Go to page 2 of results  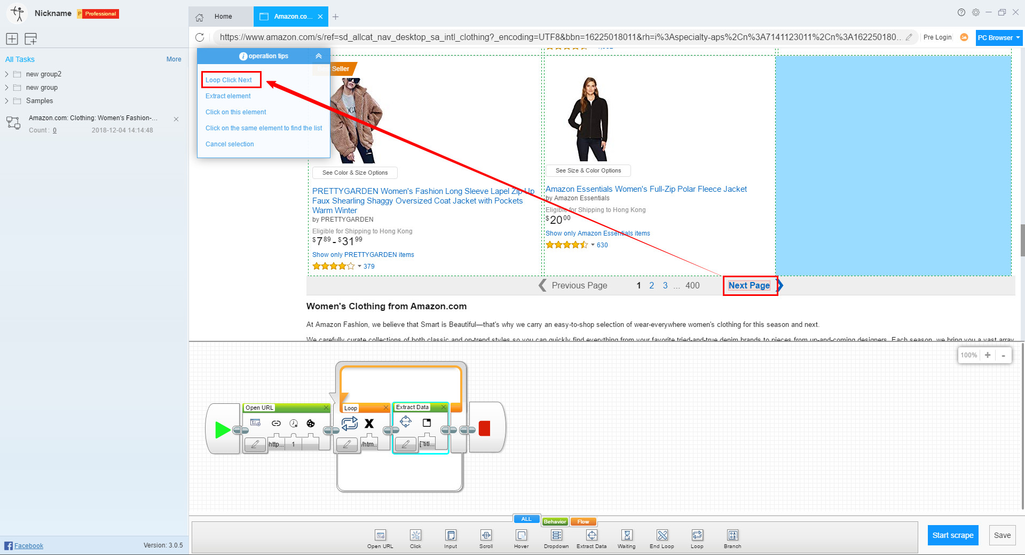651,285
